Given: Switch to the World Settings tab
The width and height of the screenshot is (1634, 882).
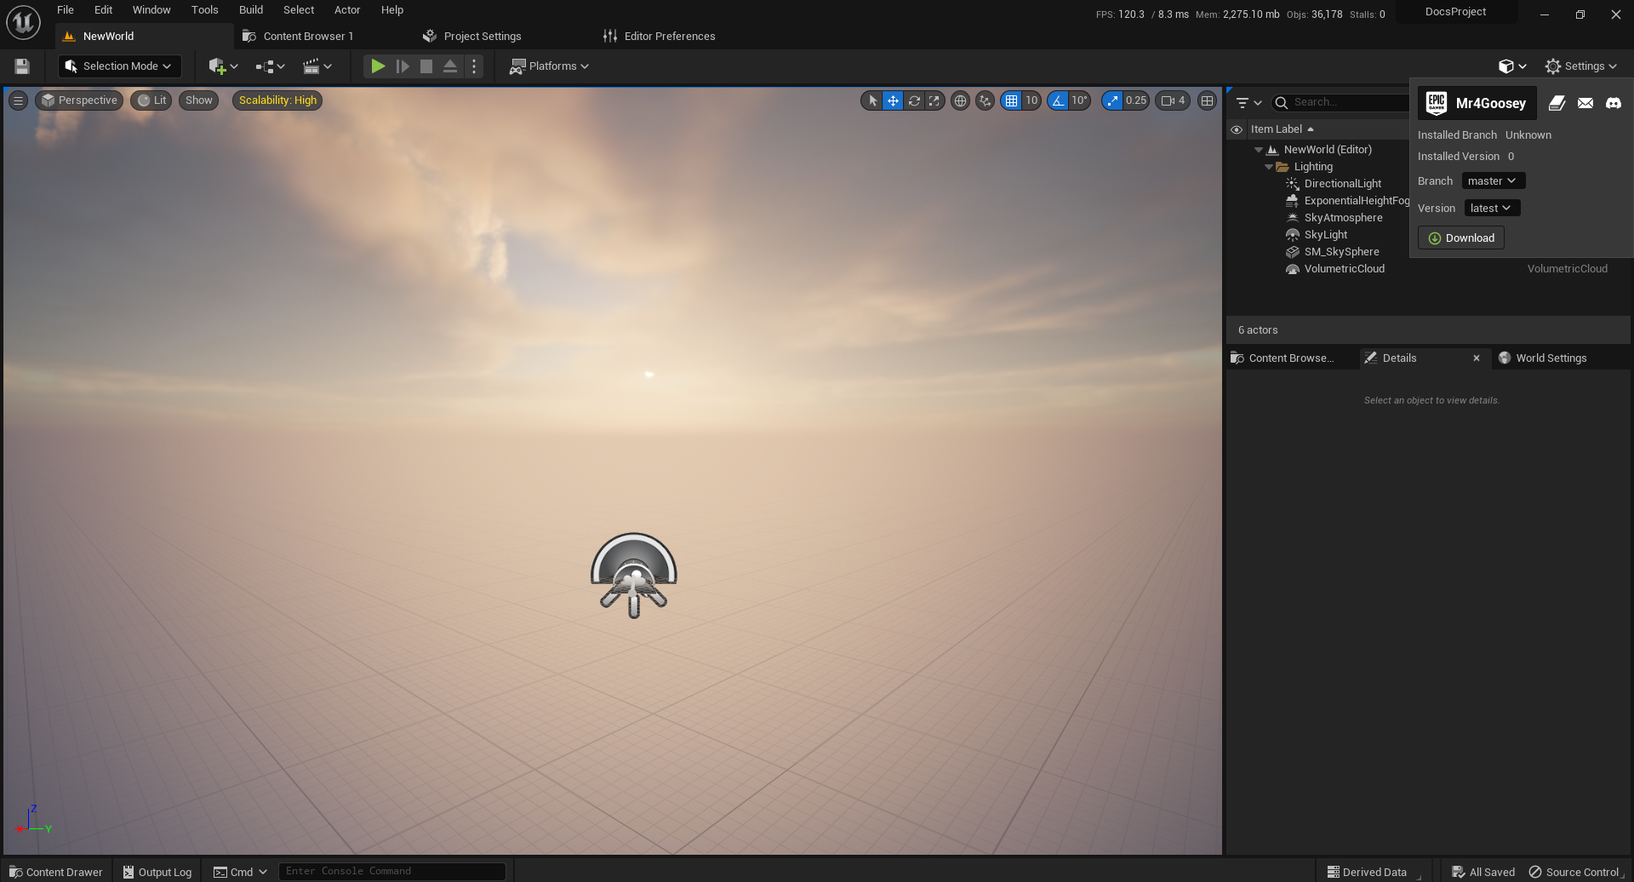Looking at the screenshot, I should tap(1551, 358).
